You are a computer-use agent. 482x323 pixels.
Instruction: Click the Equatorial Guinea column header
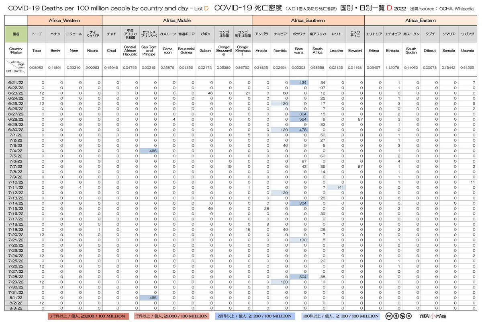click(186, 50)
